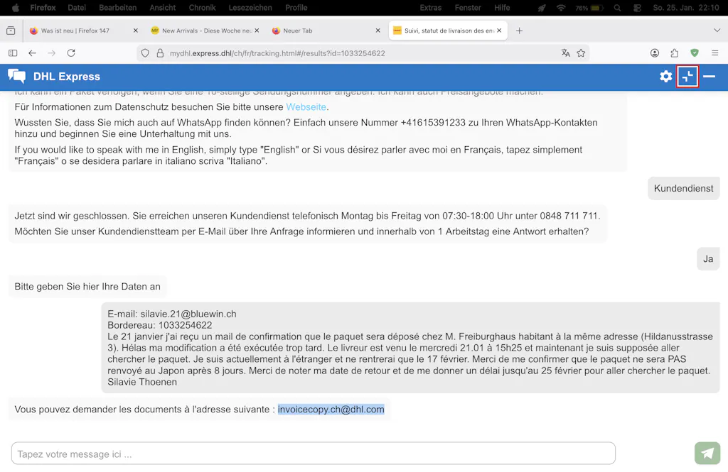
Task: Open a new tab with plus button
Action: 519,31
